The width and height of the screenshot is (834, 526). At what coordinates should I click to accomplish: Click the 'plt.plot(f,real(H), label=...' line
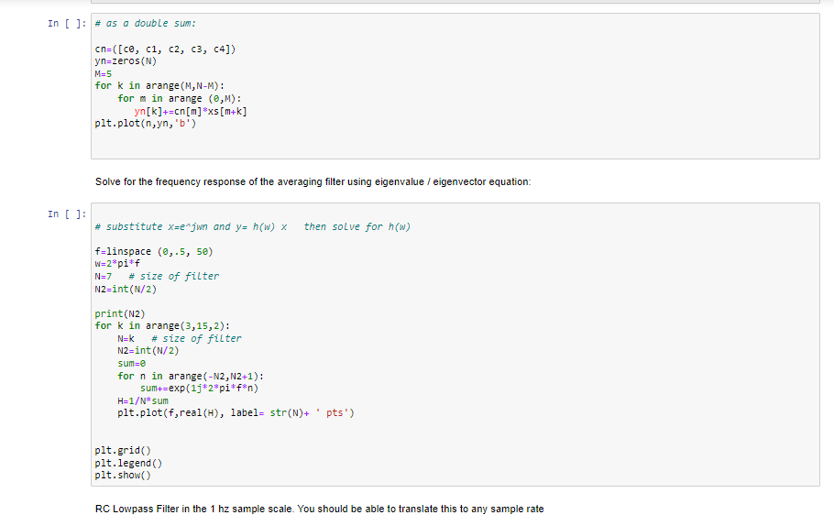click(x=236, y=413)
